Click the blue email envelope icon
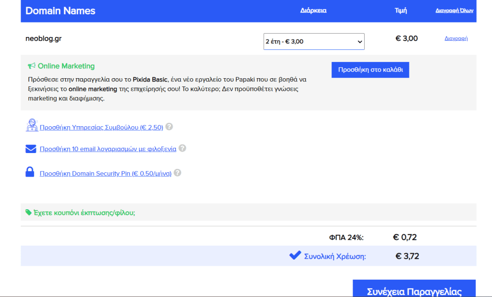The width and height of the screenshot is (492, 297). (x=31, y=149)
